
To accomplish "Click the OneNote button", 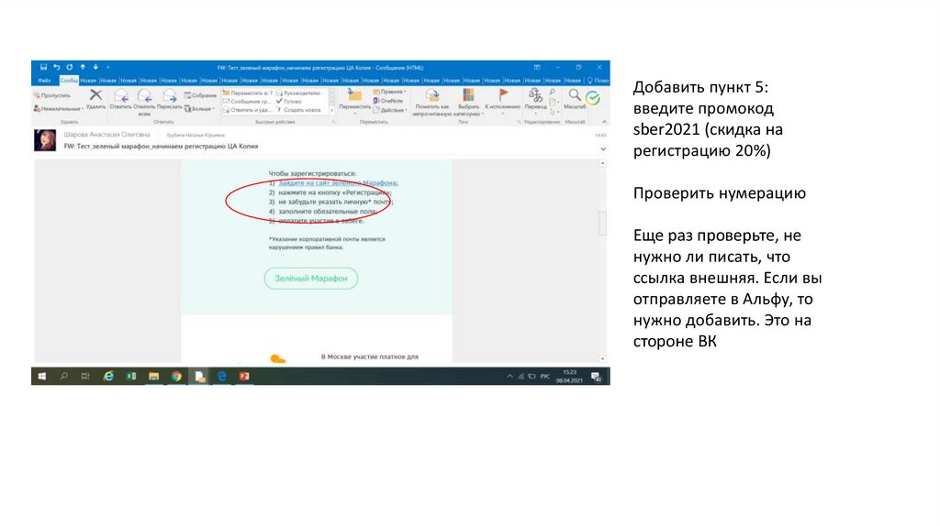I will [388, 101].
